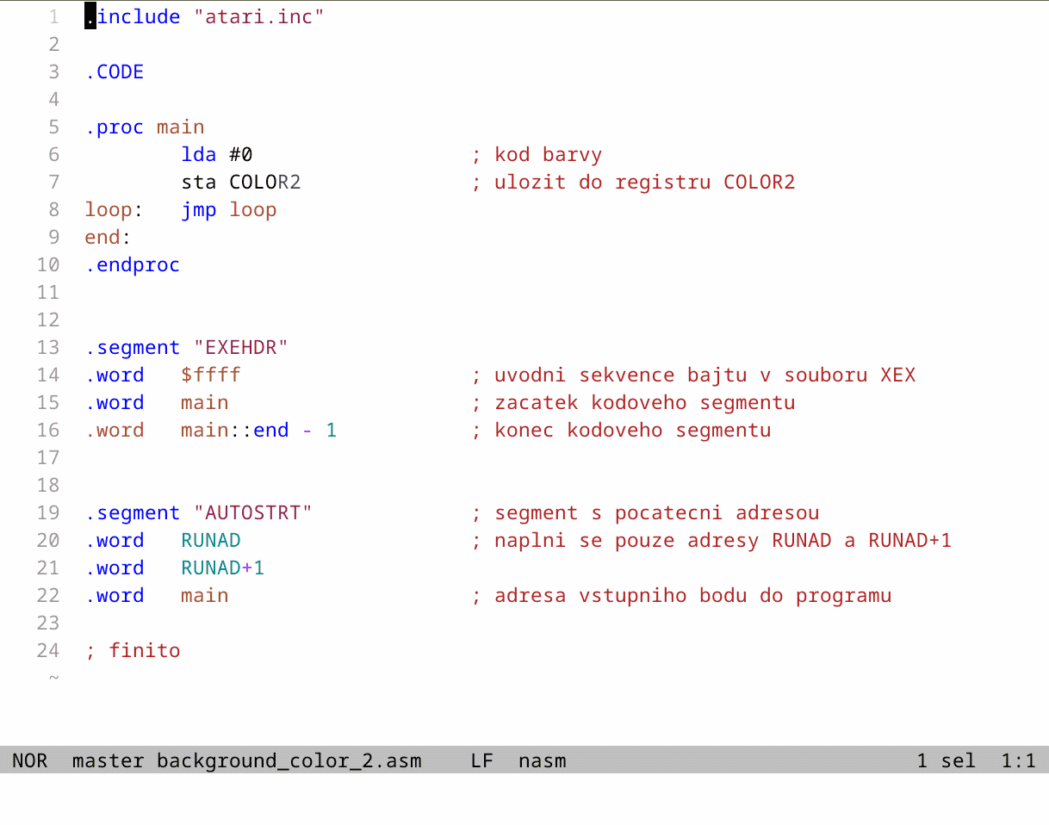This screenshot has width=1049, height=825.
Task: Click the lda instruction on line 6
Action: pos(199,154)
